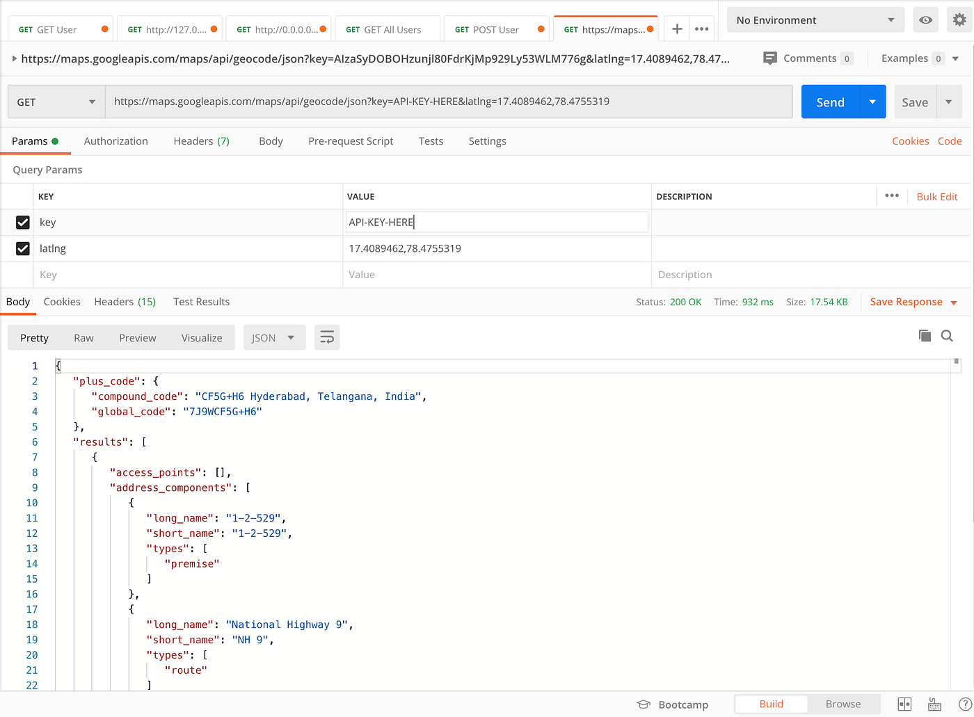Select Build mode
Screen dimensions: 974x717
(771, 704)
